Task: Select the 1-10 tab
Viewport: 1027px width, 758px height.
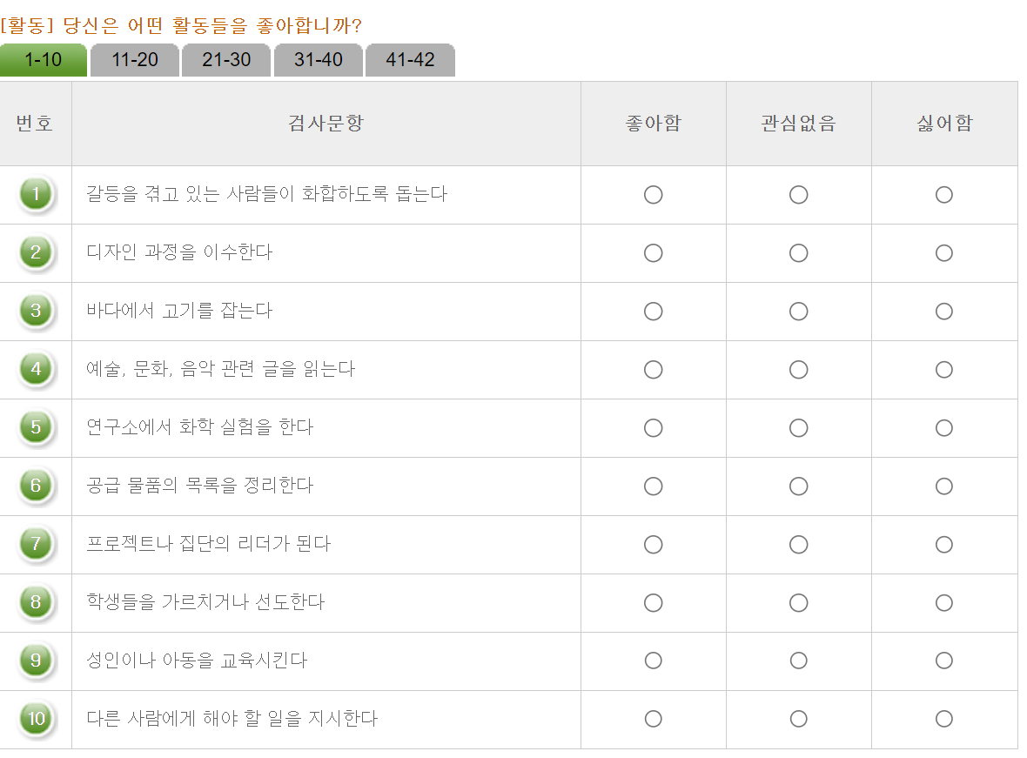Action: tap(43, 60)
